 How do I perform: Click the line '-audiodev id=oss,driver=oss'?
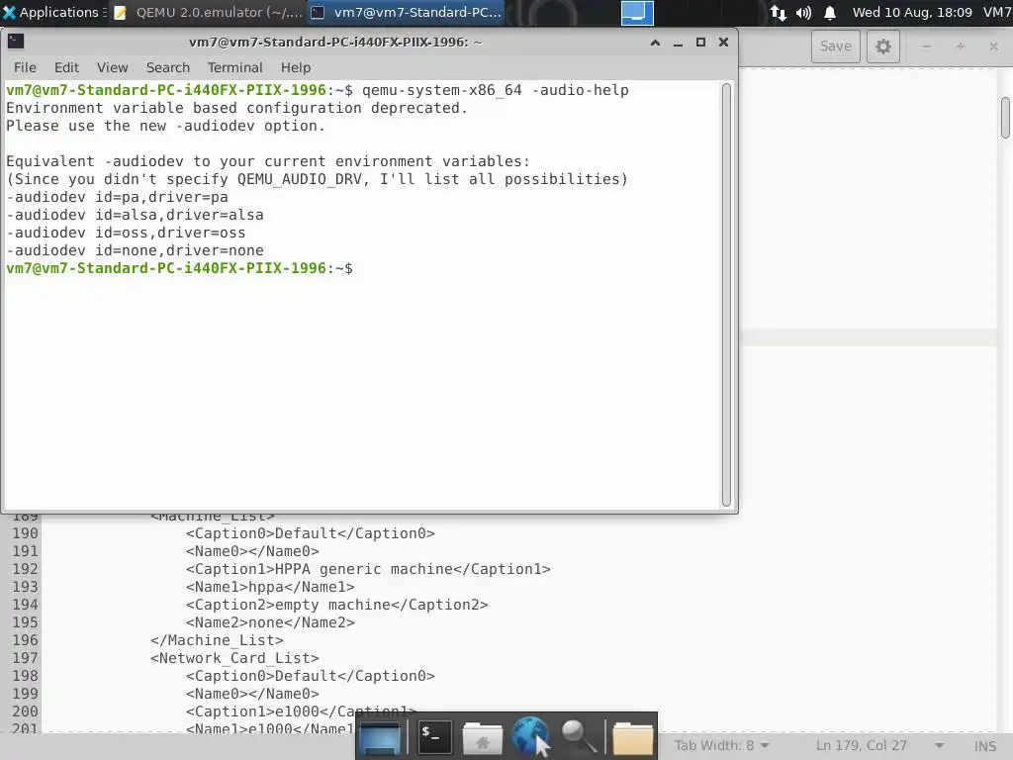(x=126, y=233)
